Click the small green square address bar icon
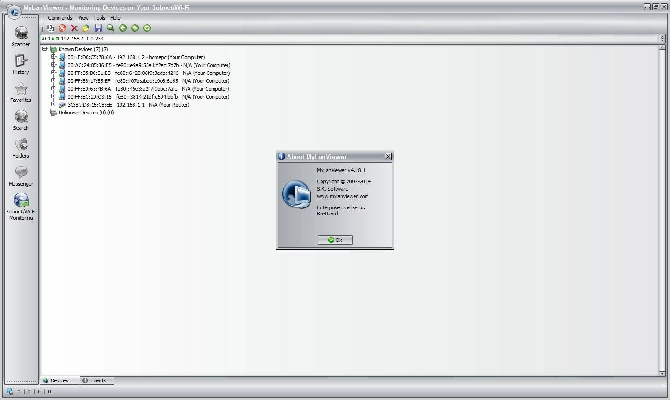670x400 pixels. (x=57, y=39)
